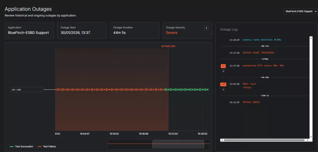The height and width of the screenshot is (152, 318).
Task: Click the 14:21:07 log timestamp
Action: coord(235,102)
